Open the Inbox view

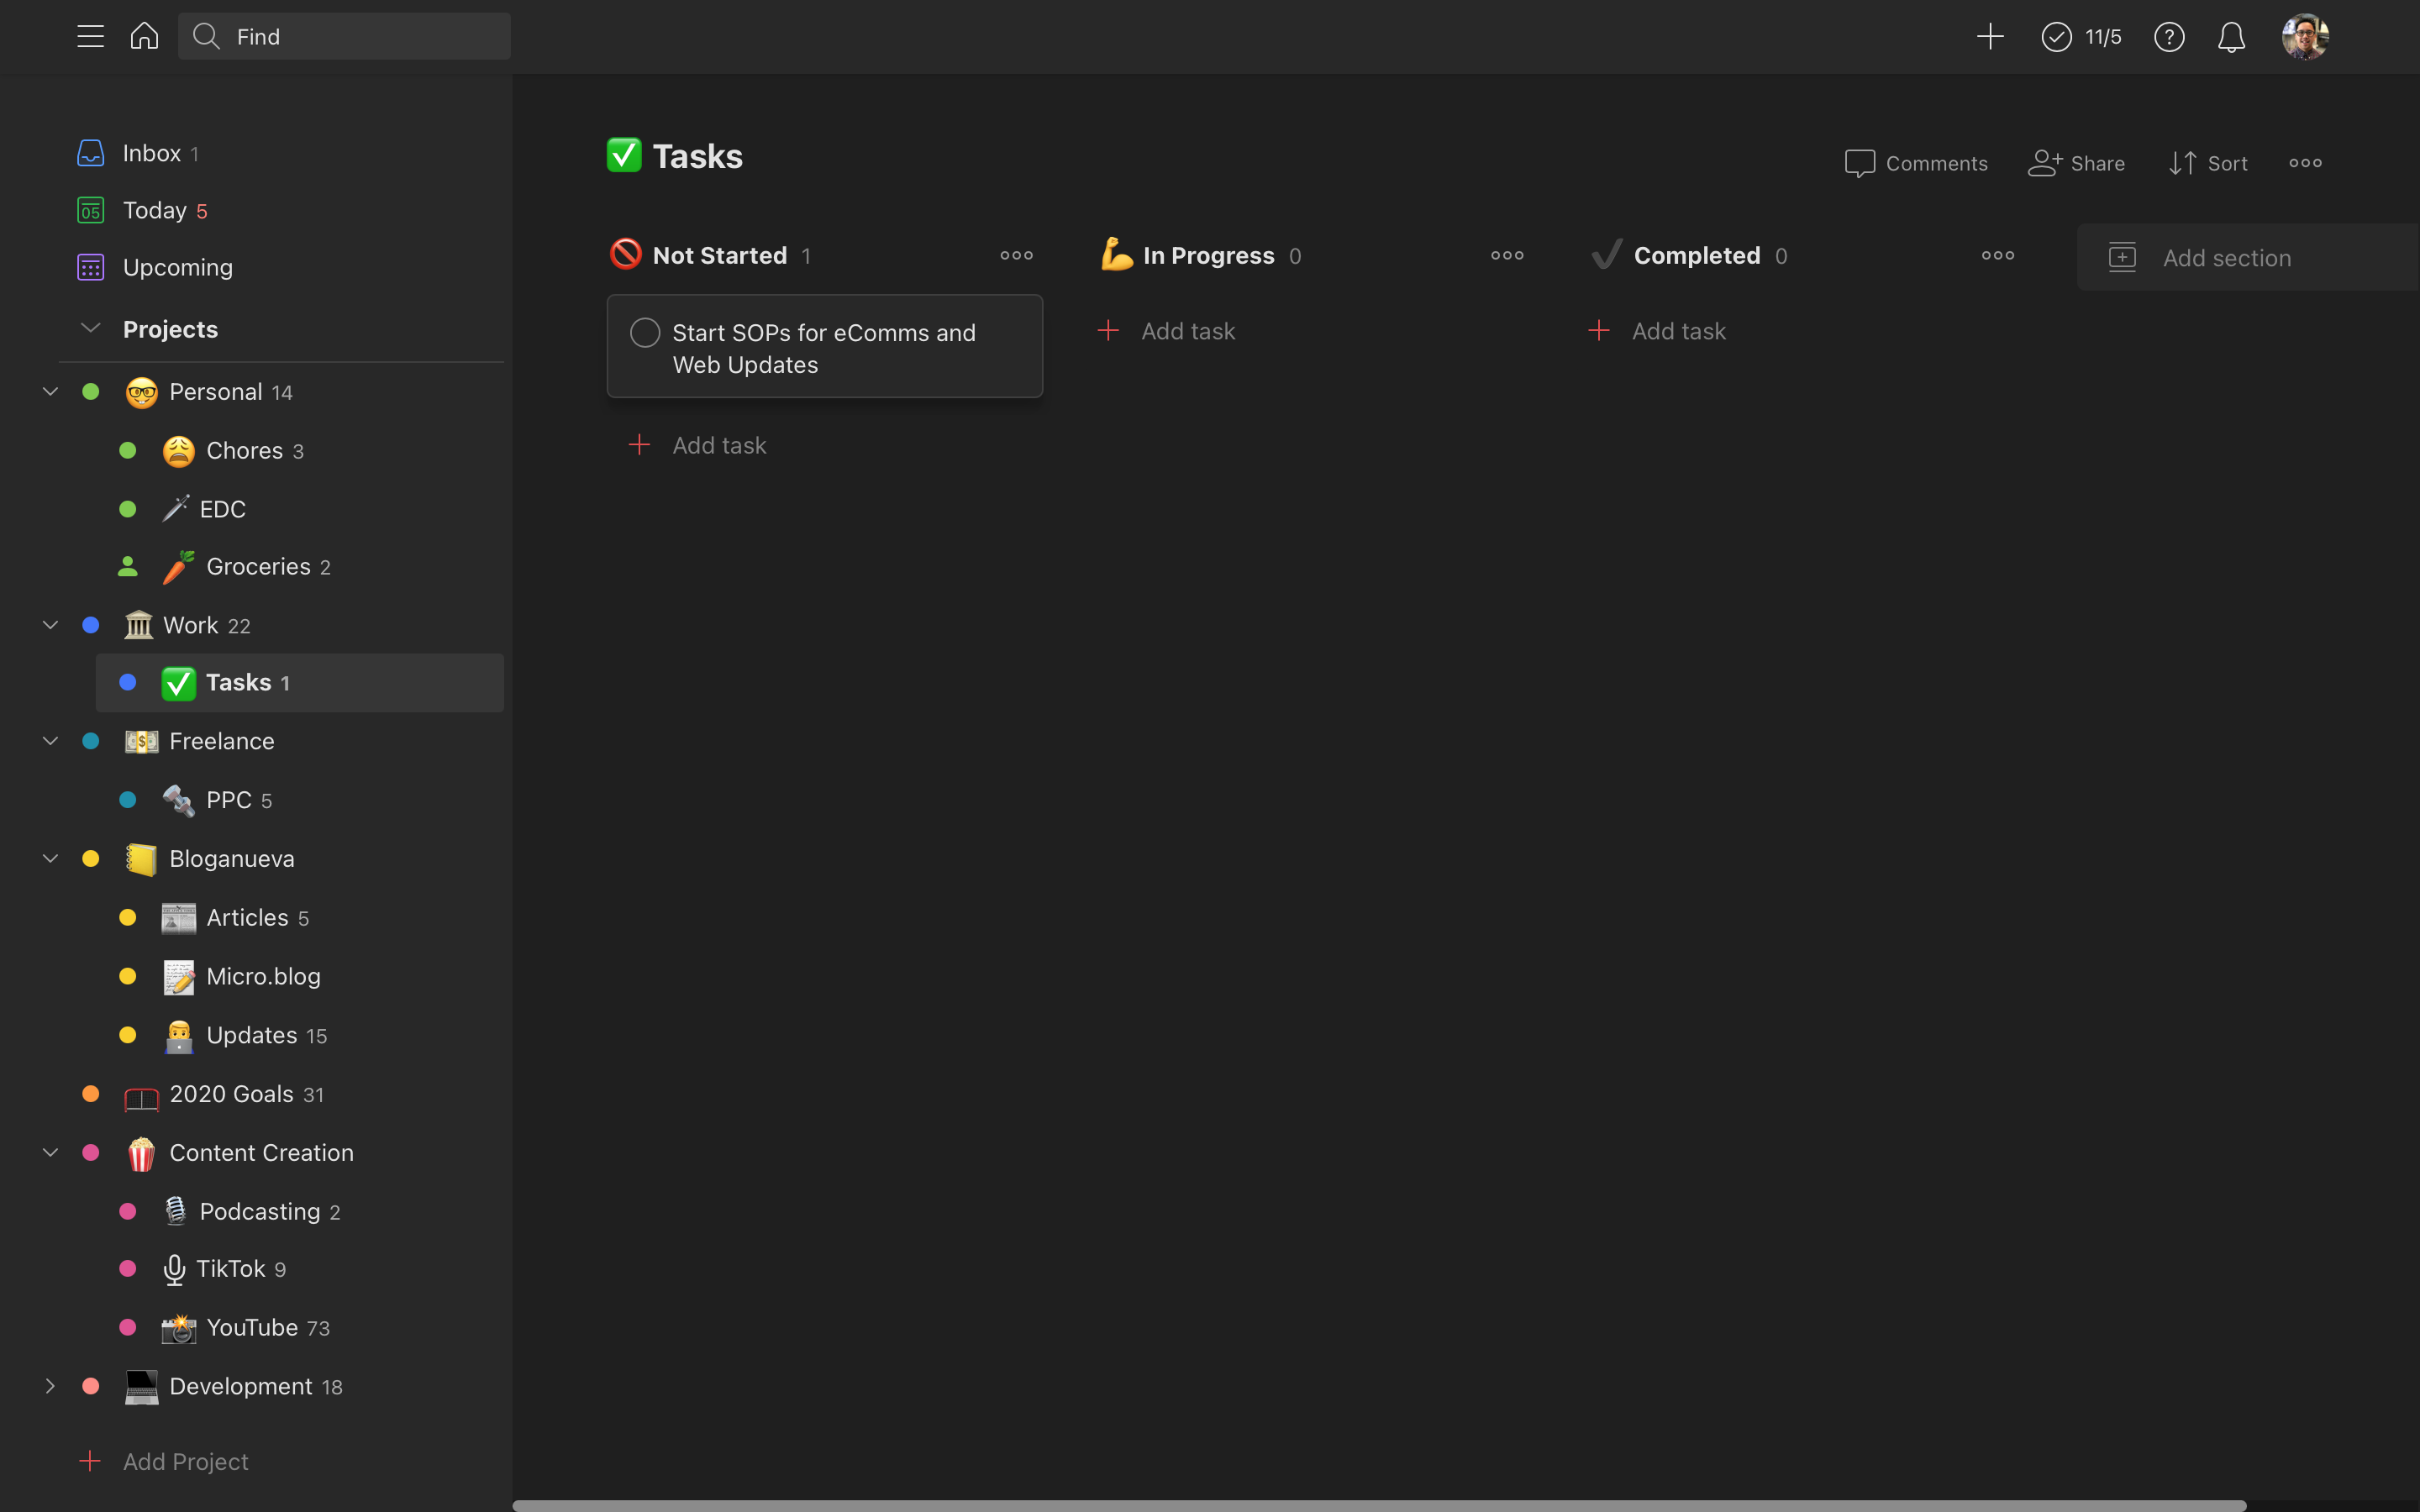[x=138, y=153]
